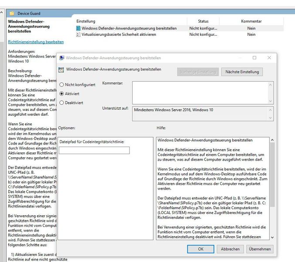Click the Dateipfad für Codeintegritätsrichtlinie input field
This screenshot has height=262, width=295.
(x=94, y=150)
